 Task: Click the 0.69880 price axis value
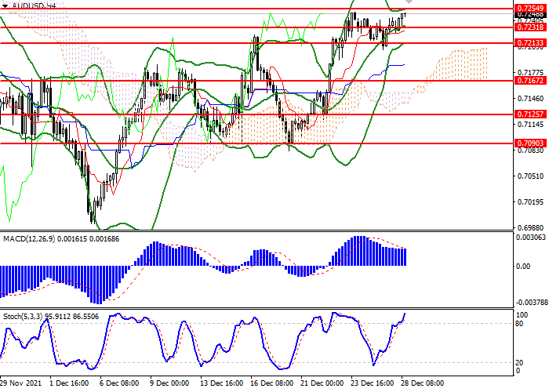click(x=530, y=228)
